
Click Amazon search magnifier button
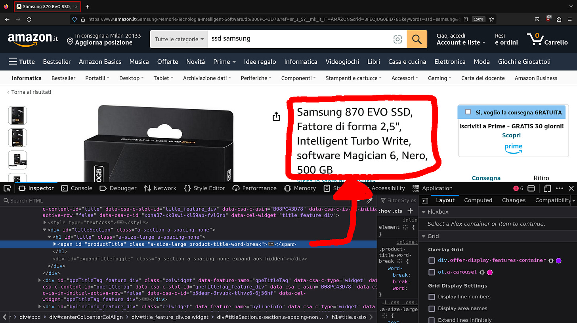[417, 39]
